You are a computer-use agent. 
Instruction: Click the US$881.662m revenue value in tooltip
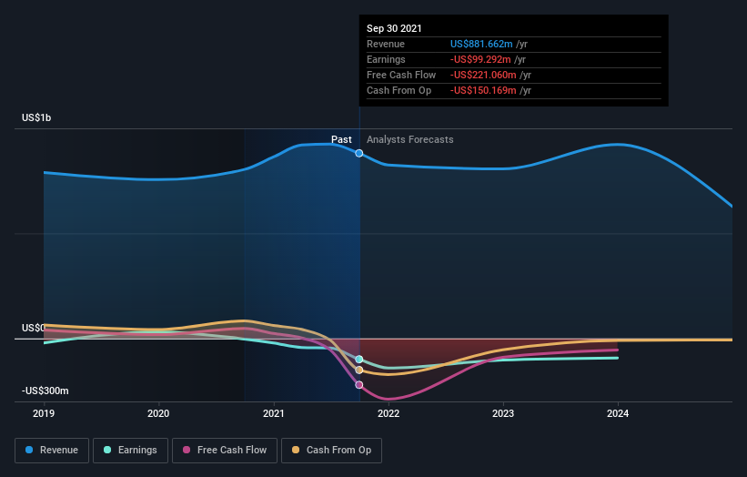(x=481, y=44)
